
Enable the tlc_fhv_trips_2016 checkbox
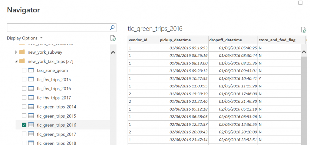[24, 89]
